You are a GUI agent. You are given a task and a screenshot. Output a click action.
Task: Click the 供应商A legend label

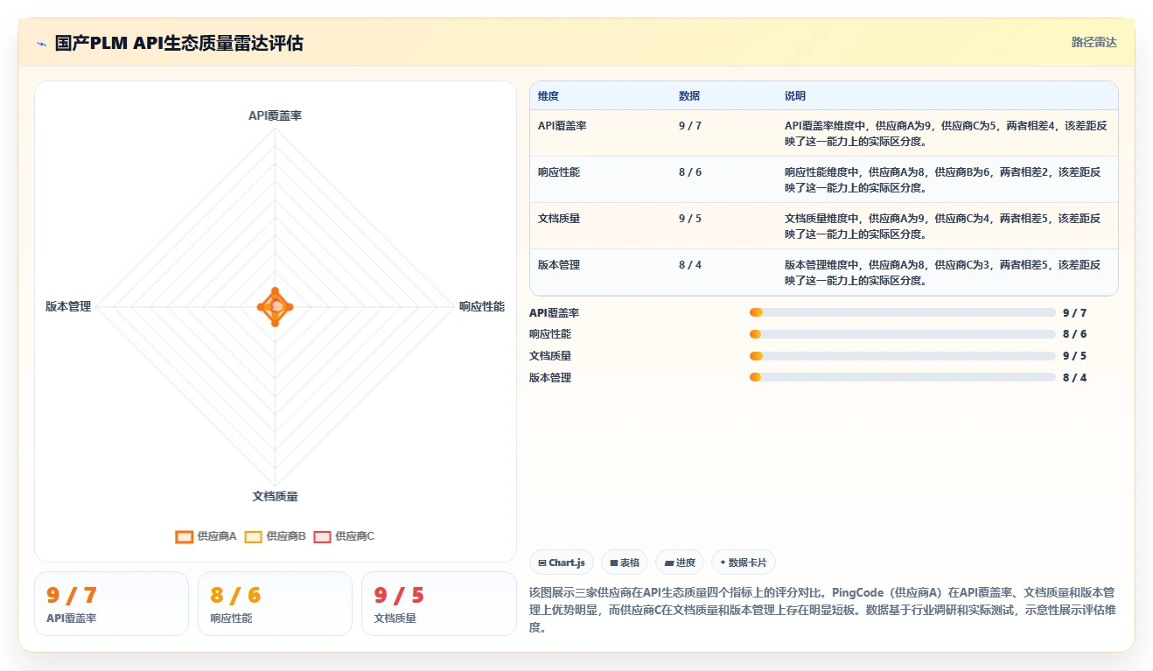coord(217,536)
